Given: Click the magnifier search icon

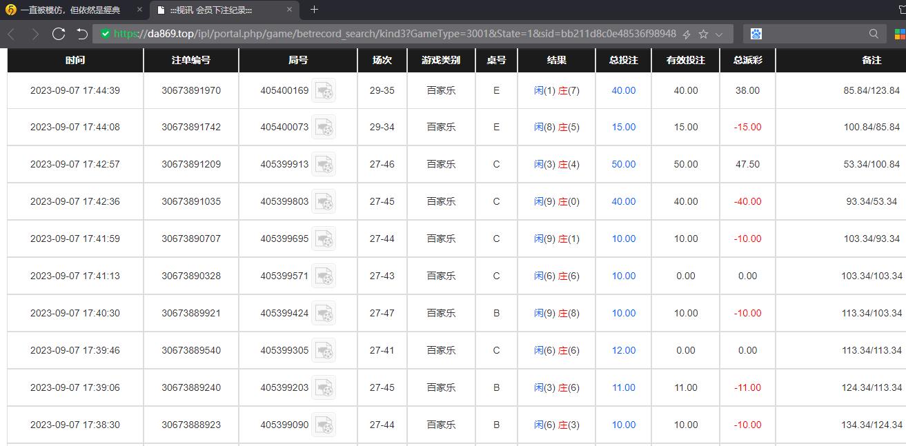Looking at the screenshot, I should pos(874,34).
